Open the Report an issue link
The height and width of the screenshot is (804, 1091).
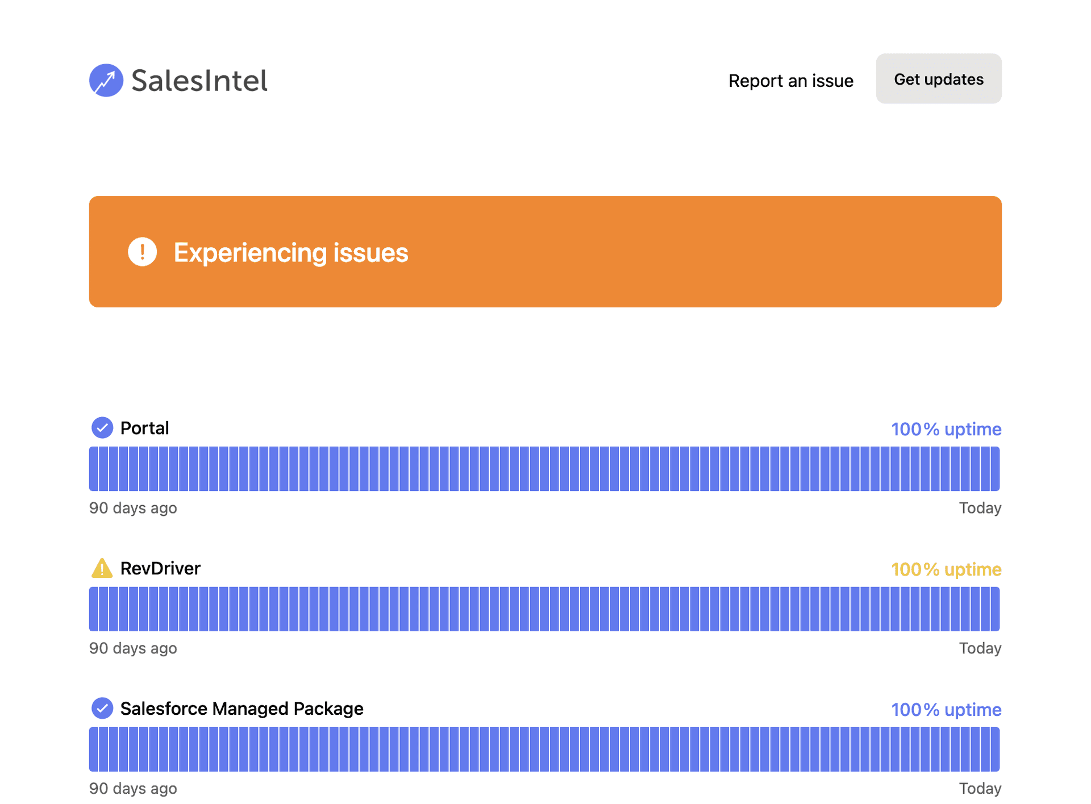tap(790, 81)
